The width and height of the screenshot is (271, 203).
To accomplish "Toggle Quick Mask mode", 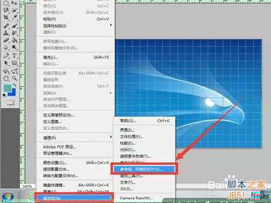I will [10, 102].
